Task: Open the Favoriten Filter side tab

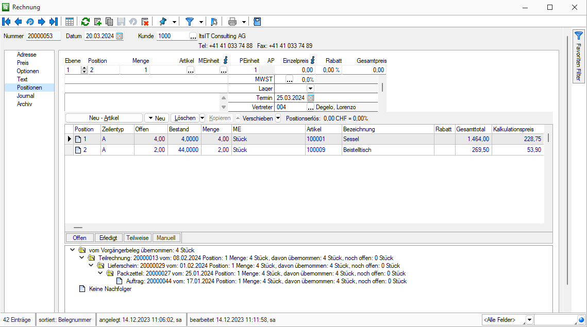Action: click(x=579, y=57)
